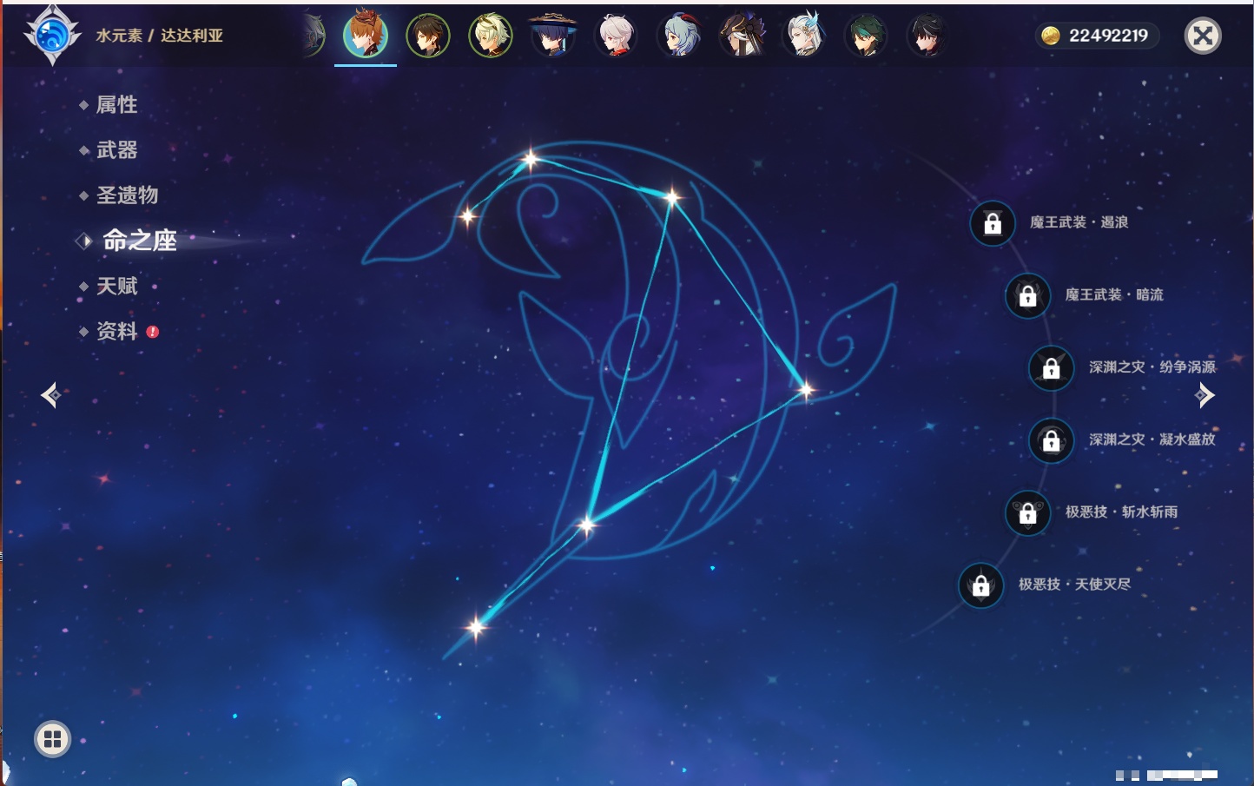Open the locked 魔王武装·暗流 constellation node
The image size is (1254, 786).
coord(1027,295)
